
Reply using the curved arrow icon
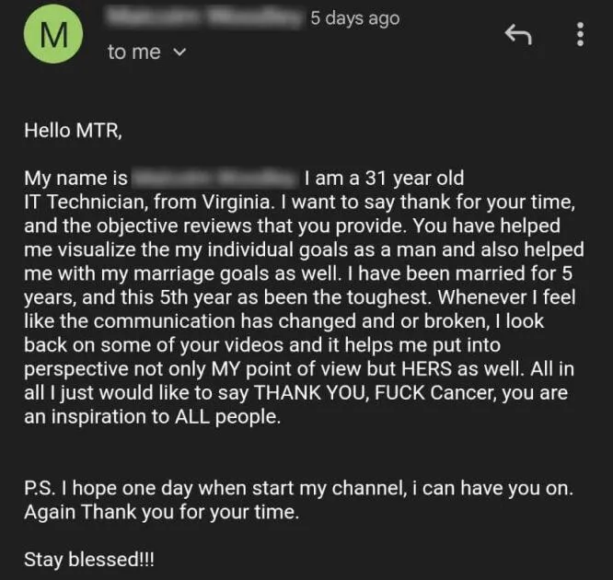518,34
